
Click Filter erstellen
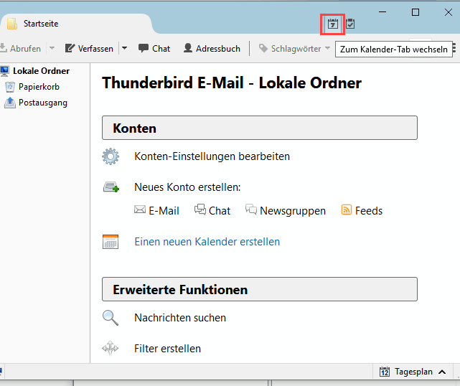167,349
